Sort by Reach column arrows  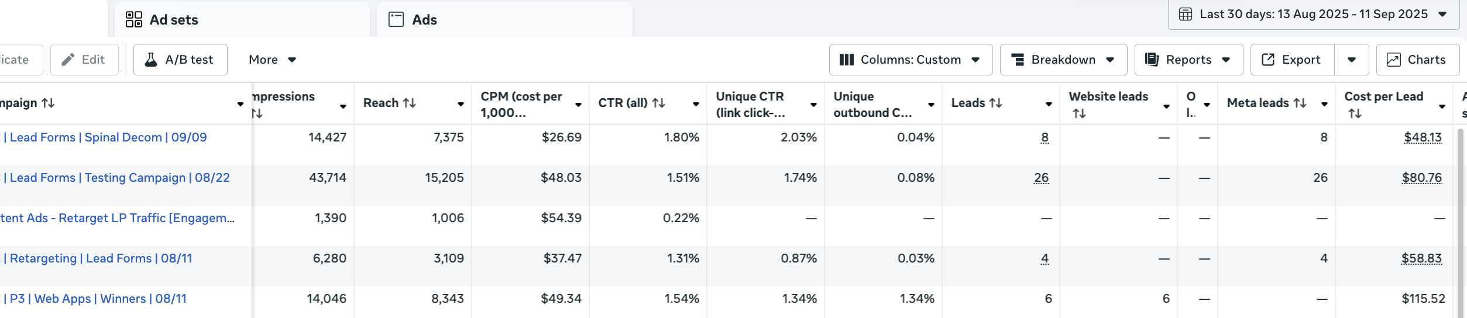[x=410, y=103]
